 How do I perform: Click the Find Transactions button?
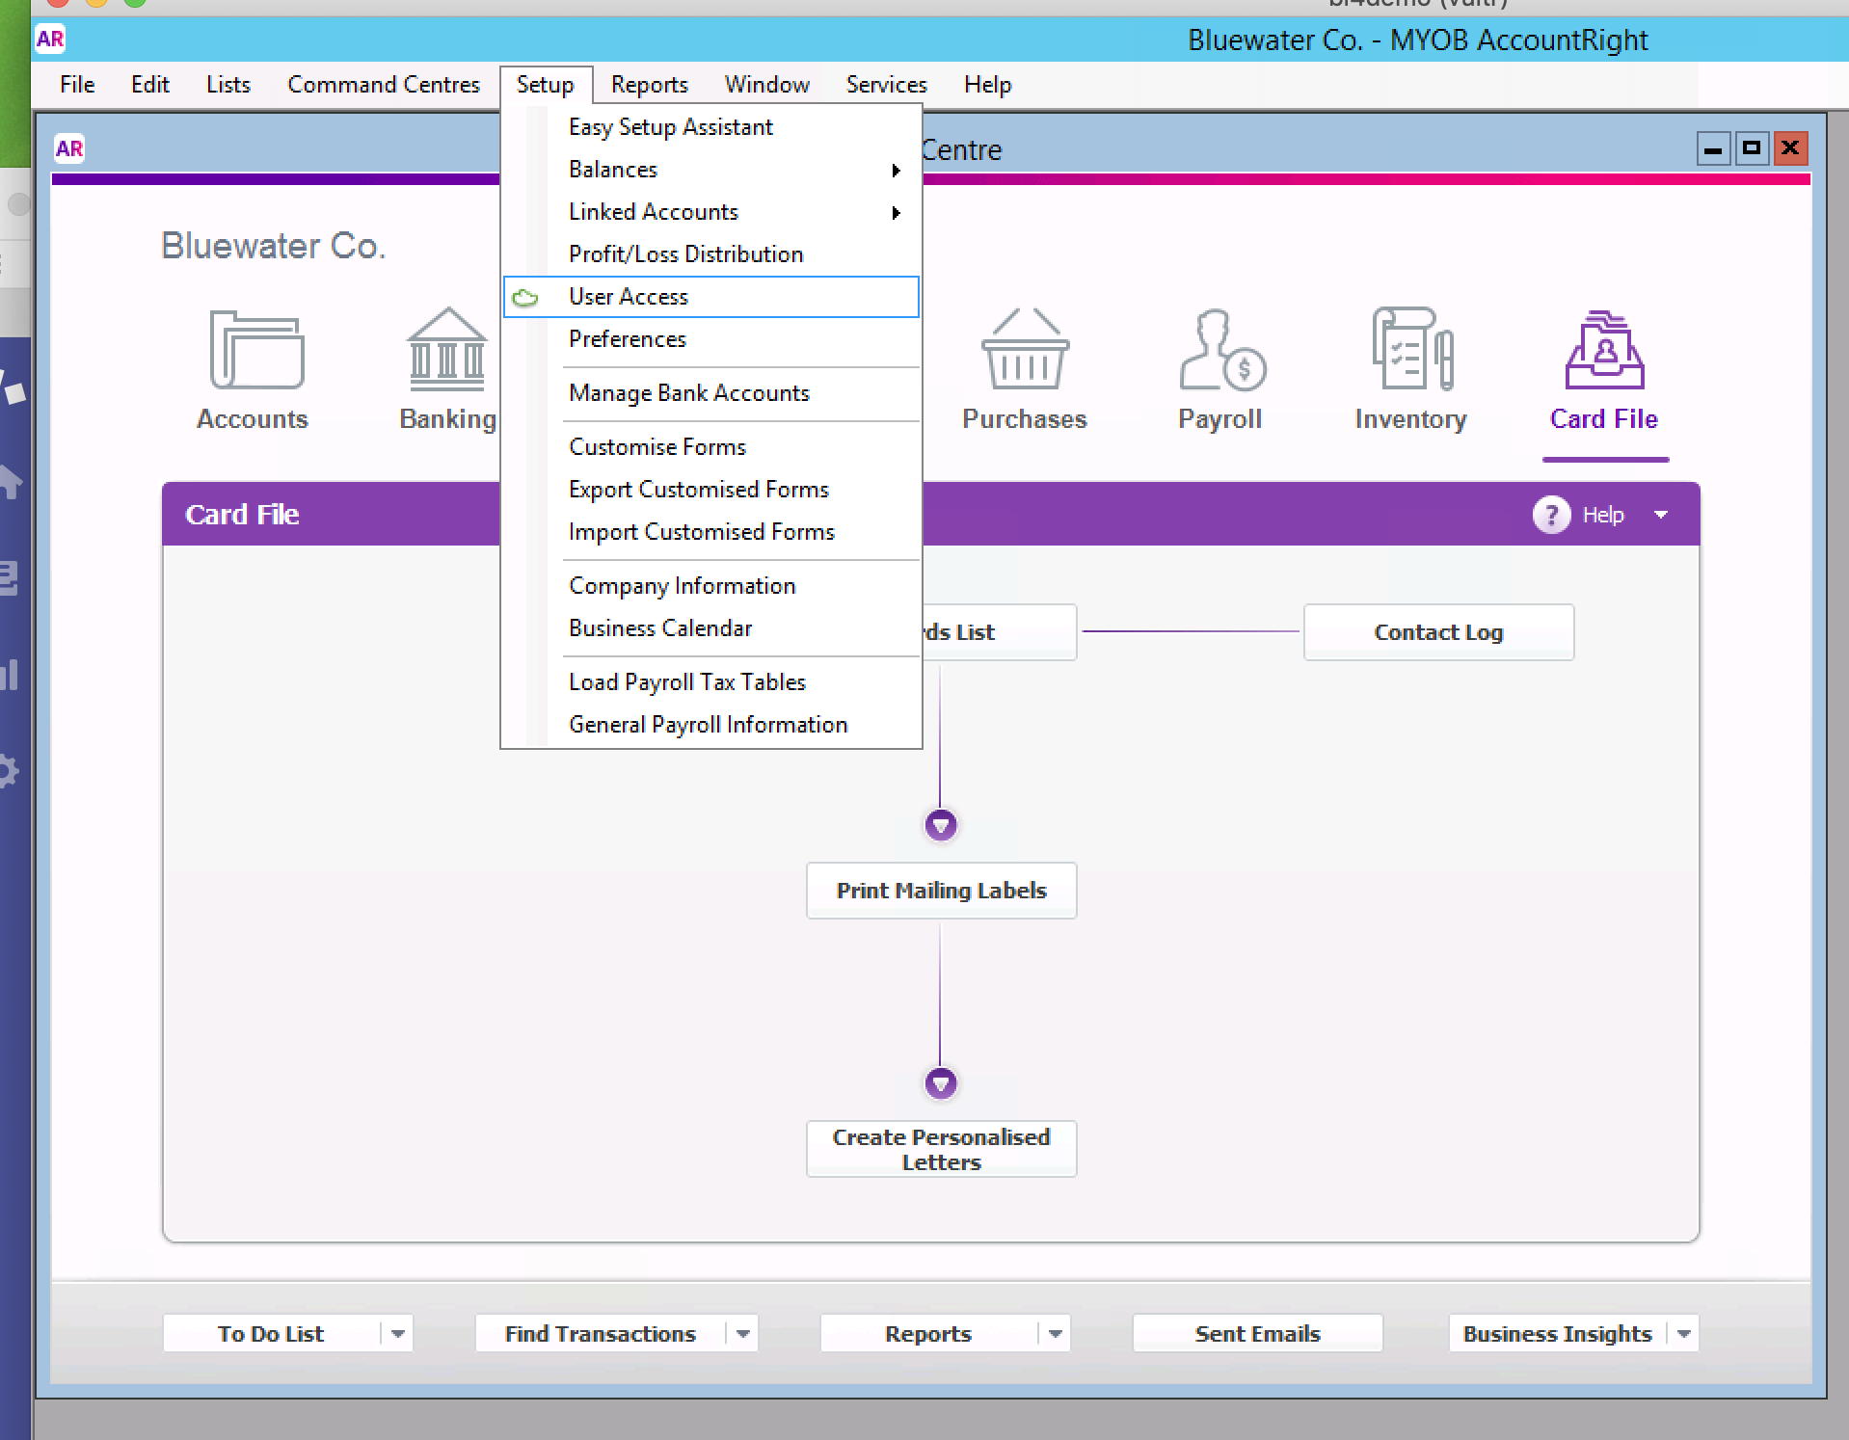click(x=600, y=1334)
